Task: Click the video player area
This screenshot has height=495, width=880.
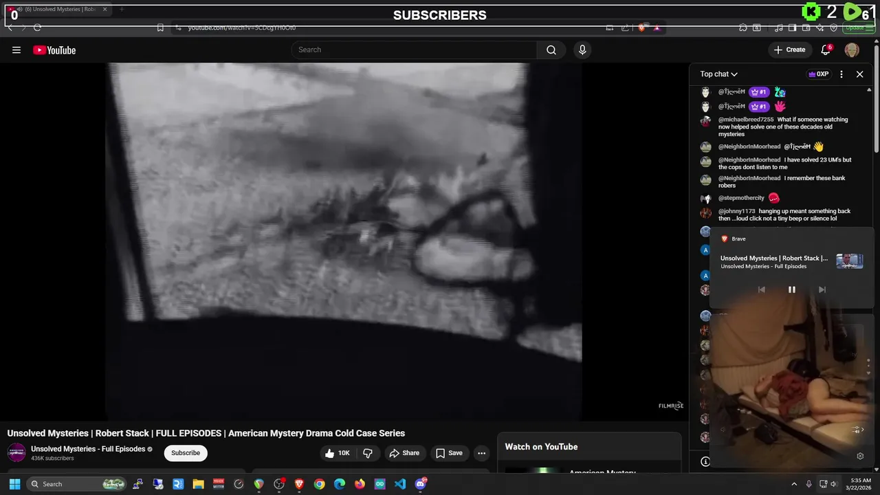Action: click(344, 241)
